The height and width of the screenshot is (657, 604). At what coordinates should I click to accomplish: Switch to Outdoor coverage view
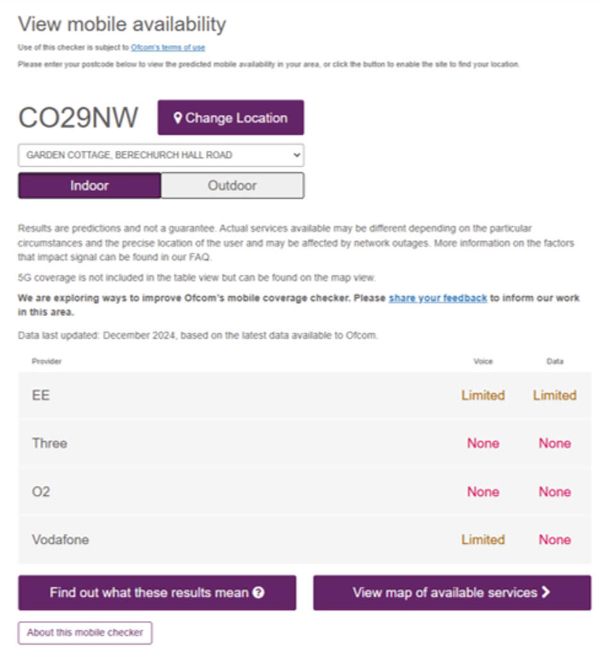pyautogui.click(x=232, y=185)
